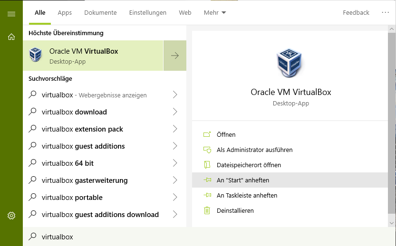Screen dimensions: 396x246
Task: Select suggestion virtualbox extension pack
Action: pos(105,129)
